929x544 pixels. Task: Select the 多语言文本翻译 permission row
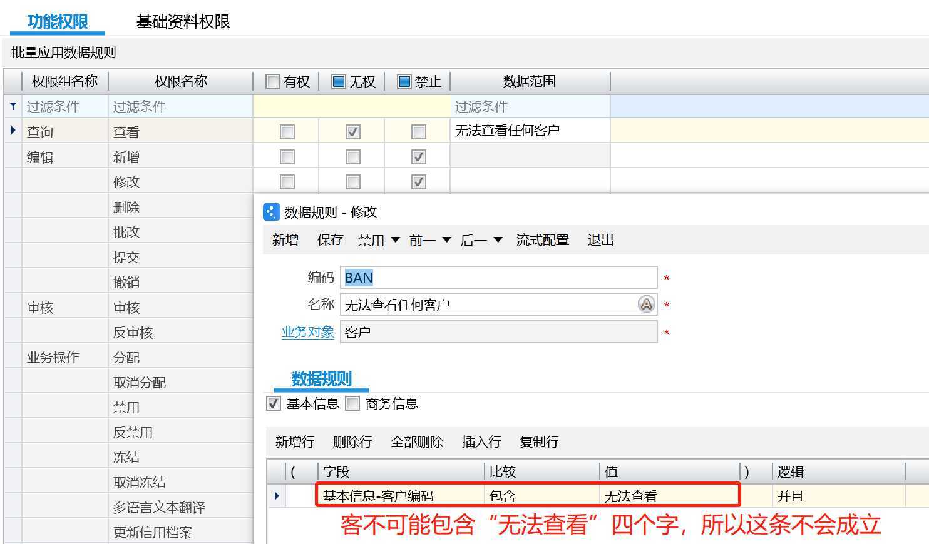click(181, 507)
